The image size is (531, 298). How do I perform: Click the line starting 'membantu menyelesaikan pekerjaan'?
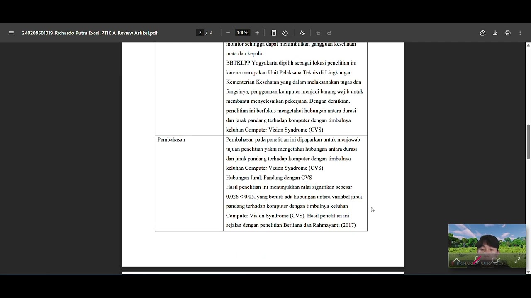coord(288,101)
